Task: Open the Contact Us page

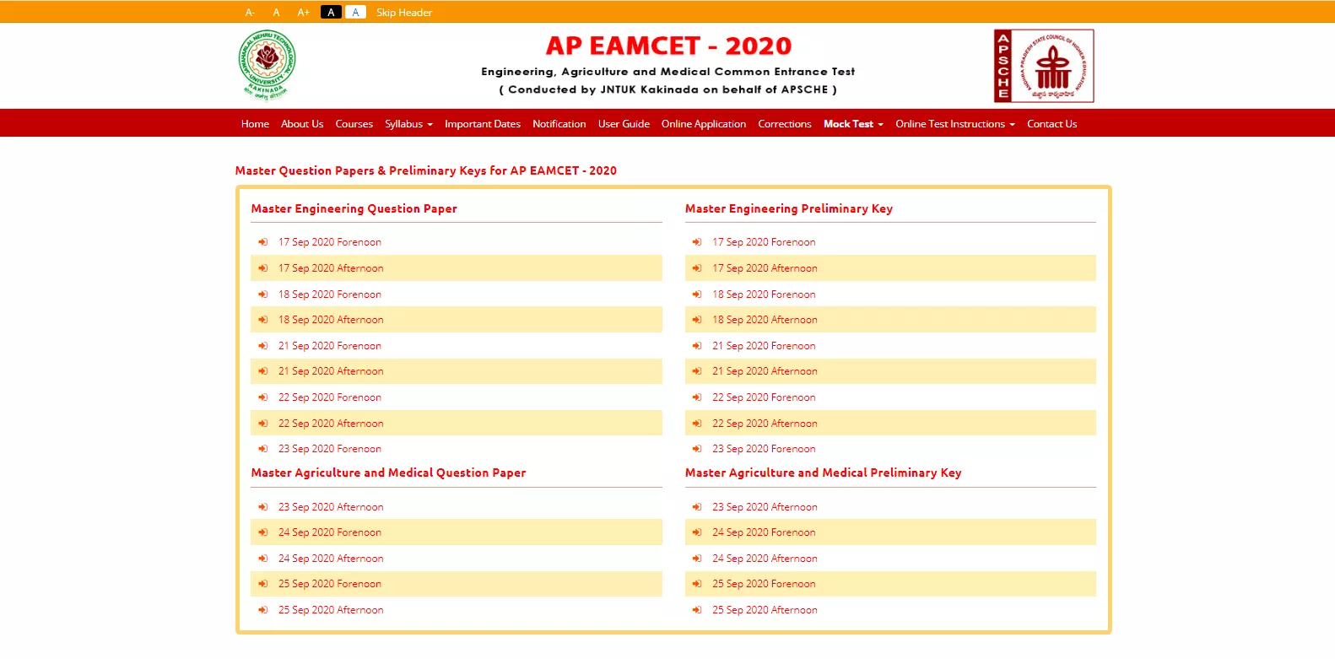Action: tap(1052, 124)
